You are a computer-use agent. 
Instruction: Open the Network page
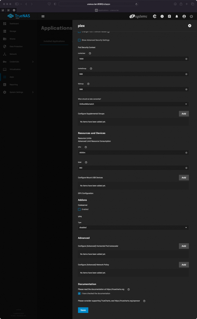(13, 54)
